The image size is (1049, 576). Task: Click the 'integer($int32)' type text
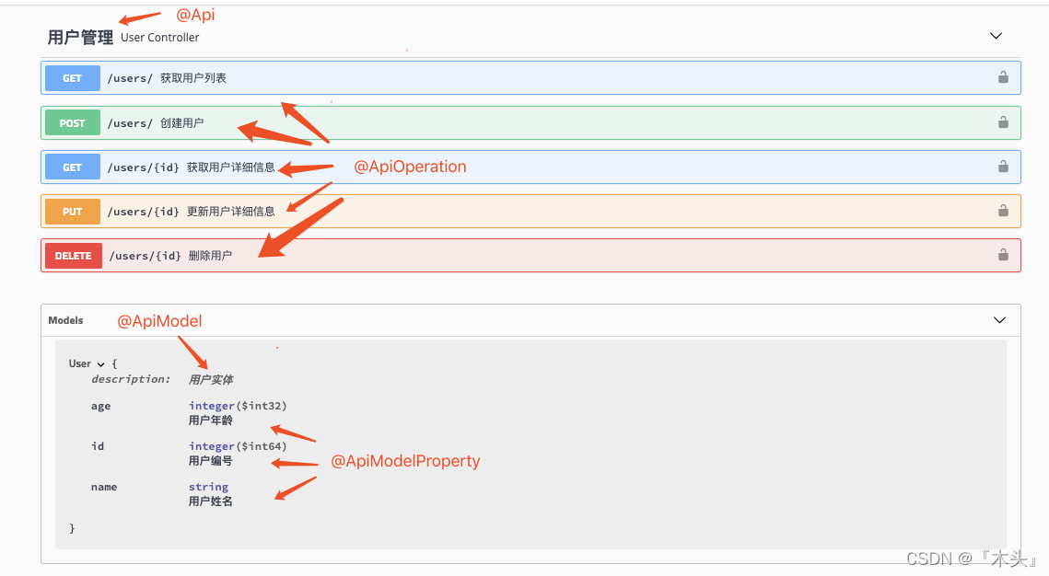tap(238, 406)
